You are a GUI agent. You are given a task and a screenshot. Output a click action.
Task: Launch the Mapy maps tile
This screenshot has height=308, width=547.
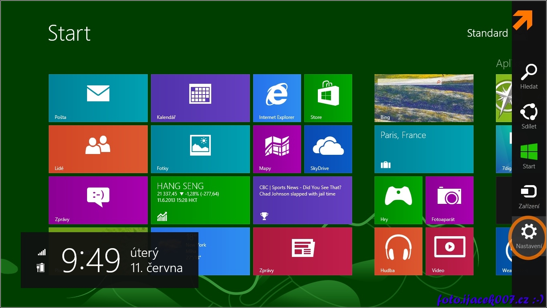(277, 149)
